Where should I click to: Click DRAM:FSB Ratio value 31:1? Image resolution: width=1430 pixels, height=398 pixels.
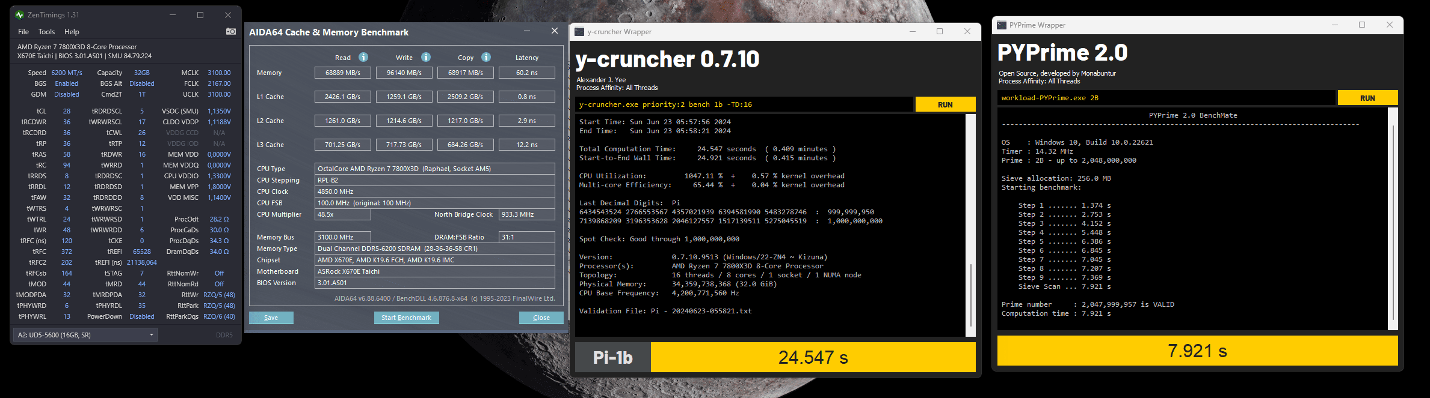click(527, 237)
